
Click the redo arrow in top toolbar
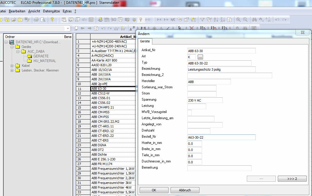tap(284, 19)
